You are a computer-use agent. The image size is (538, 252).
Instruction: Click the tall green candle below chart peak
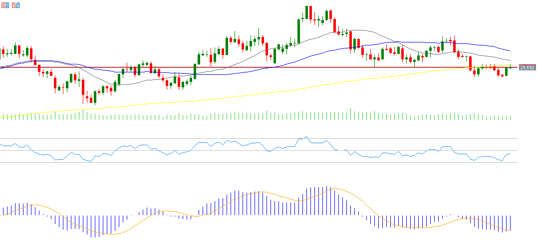click(x=298, y=30)
